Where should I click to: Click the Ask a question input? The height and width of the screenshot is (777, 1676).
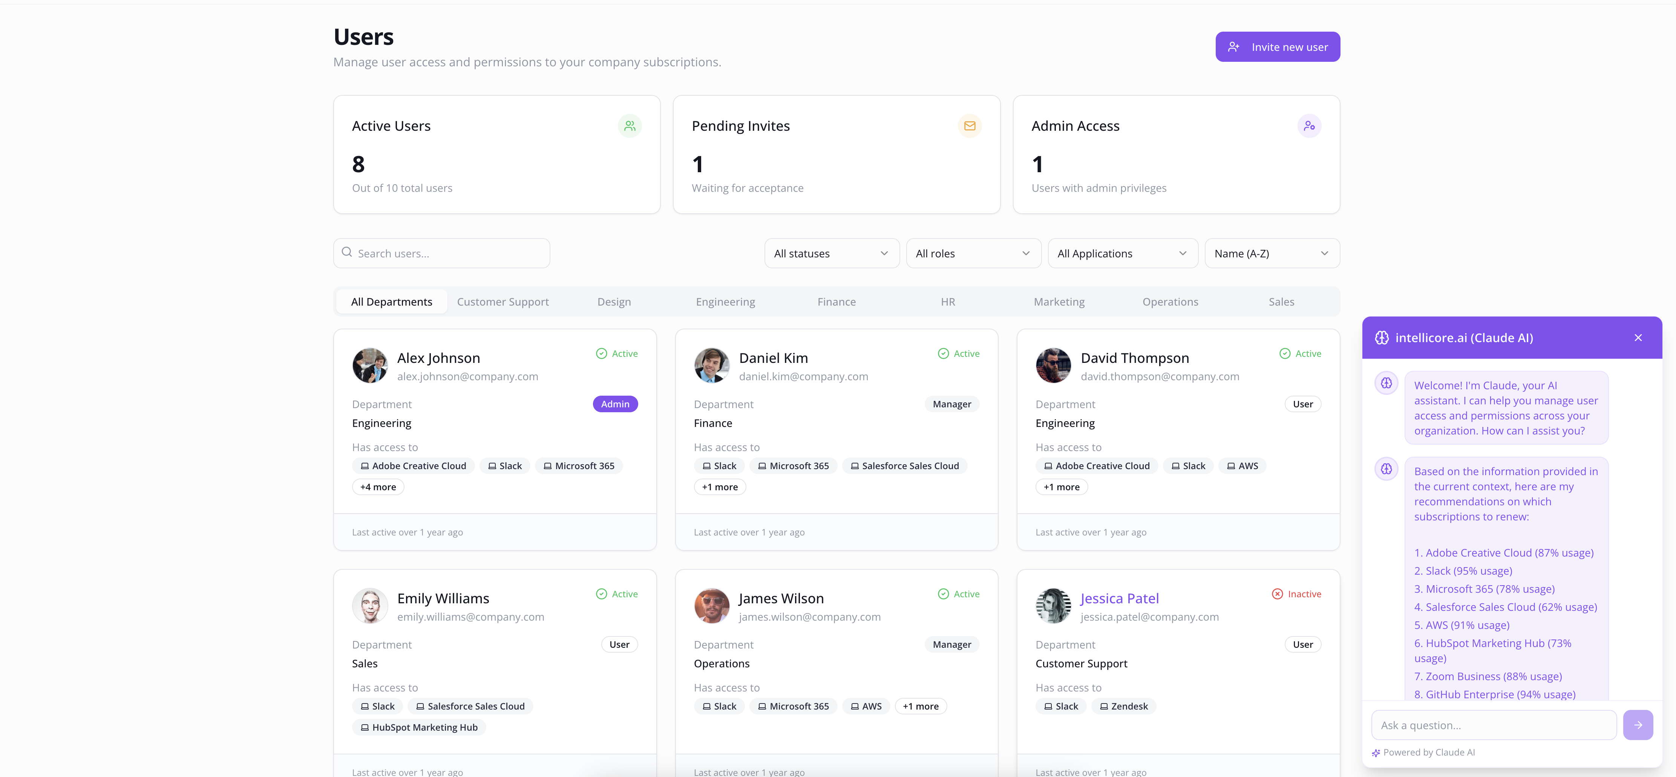click(1493, 725)
